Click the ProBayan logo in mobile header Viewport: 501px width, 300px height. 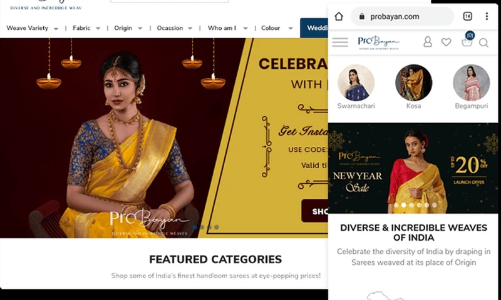pyautogui.click(x=379, y=42)
